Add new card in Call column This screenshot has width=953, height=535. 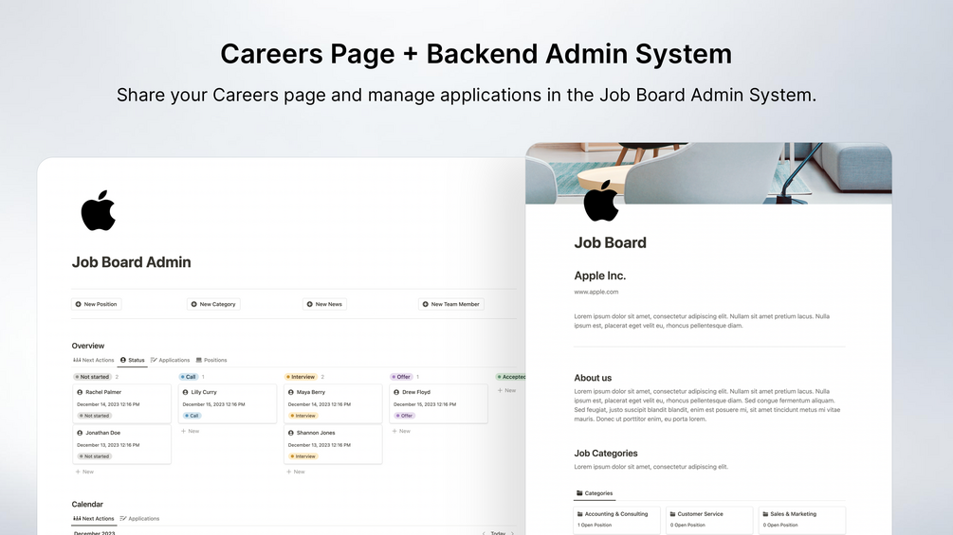191,431
